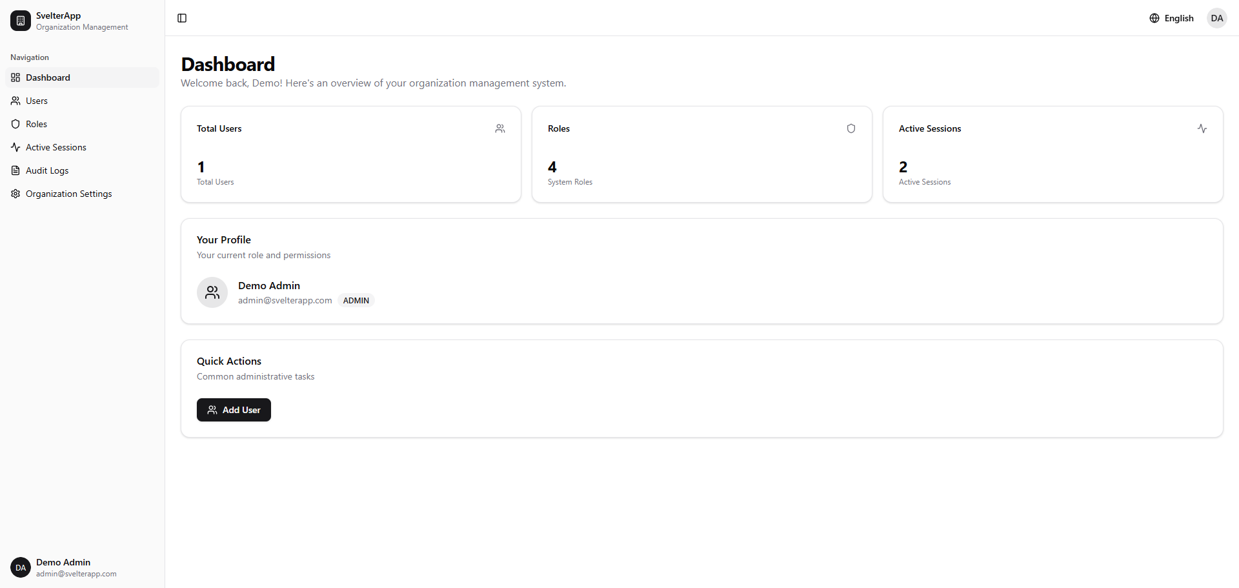
Task: Click the globe icon next to English
Action: pos(1154,18)
